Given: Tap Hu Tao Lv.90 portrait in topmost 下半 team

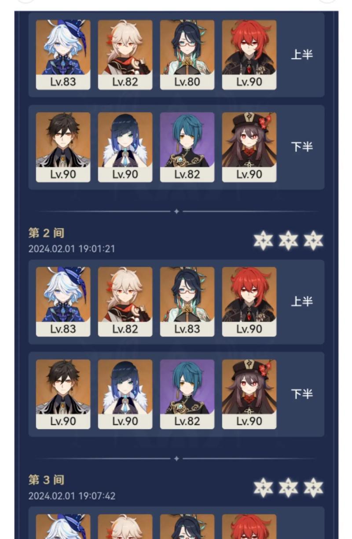Looking at the screenshot, I should [249, 147].
